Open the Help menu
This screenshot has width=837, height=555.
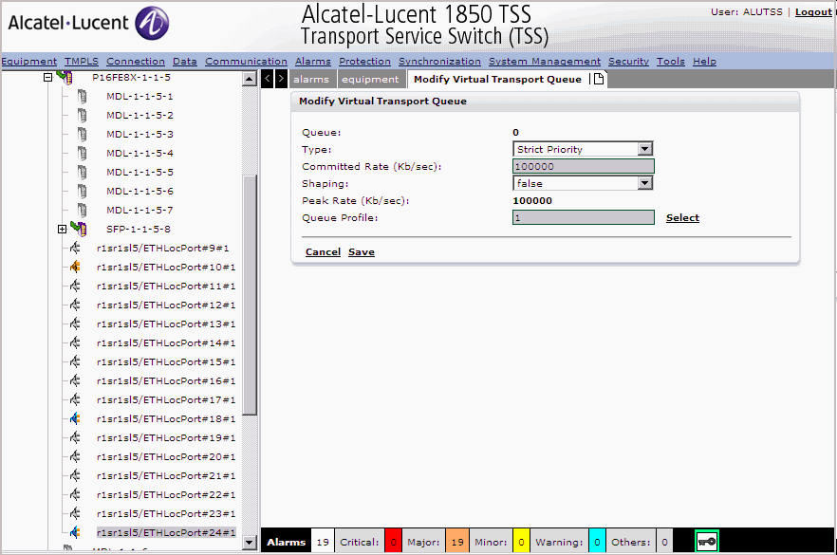704,62
